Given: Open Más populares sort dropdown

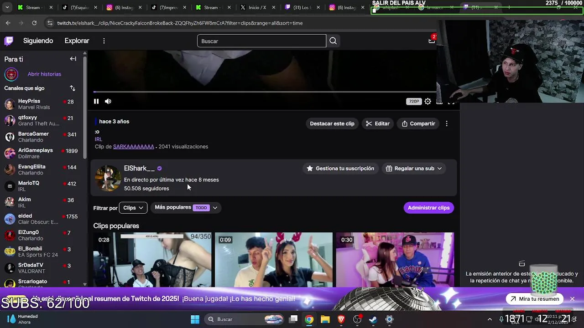Looking at the screenshot, I should point(186,208).
